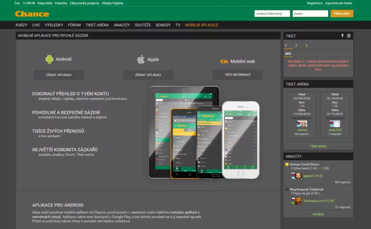Click the clock time 15:08:08
The height and width of the screenshot is (229, 371).
point(29,3)
